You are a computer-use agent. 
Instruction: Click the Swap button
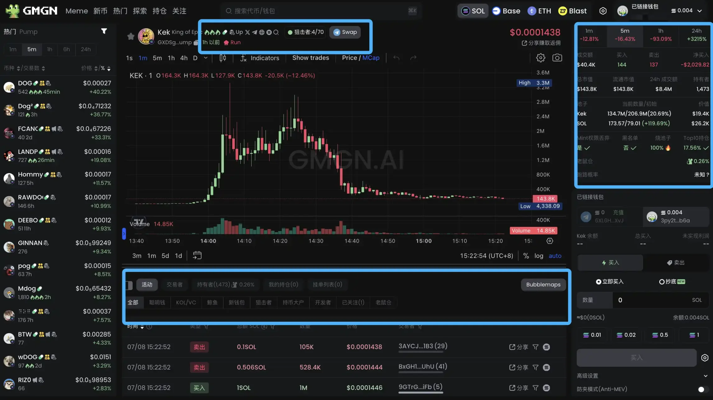click(345, 32)
